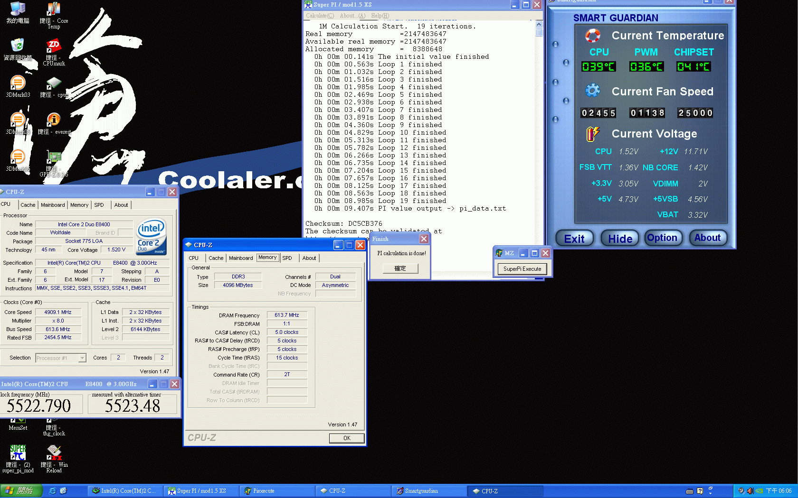Image resolution: width=798 pixels, height=498 pixels.
Task: Open the About menu in Super PI
Action: (352, 16)
